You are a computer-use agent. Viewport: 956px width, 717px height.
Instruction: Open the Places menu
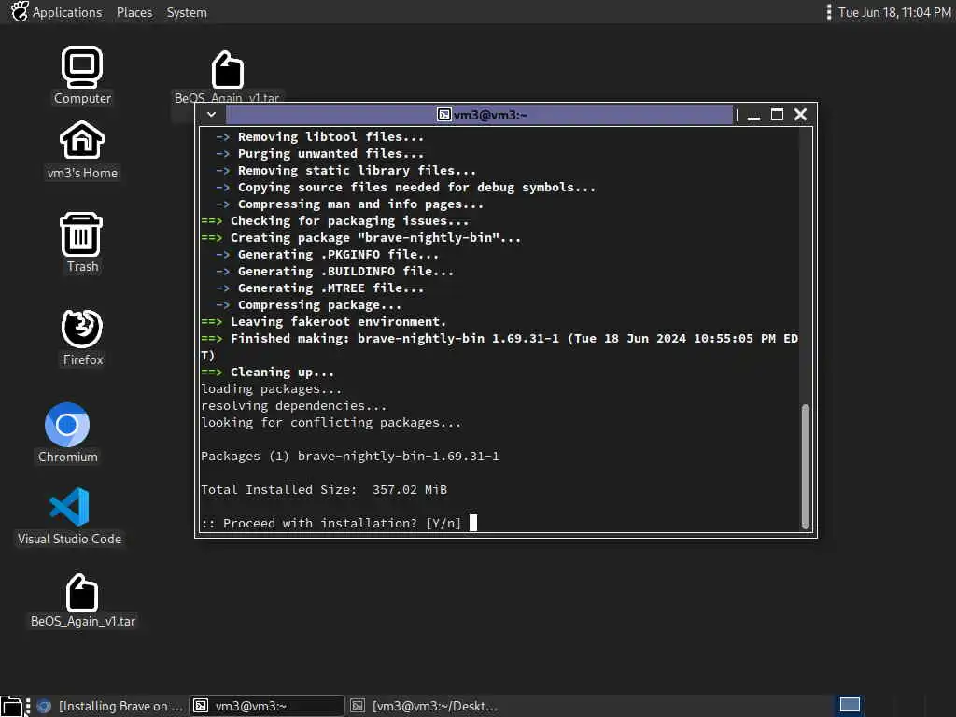pos(134,12)
